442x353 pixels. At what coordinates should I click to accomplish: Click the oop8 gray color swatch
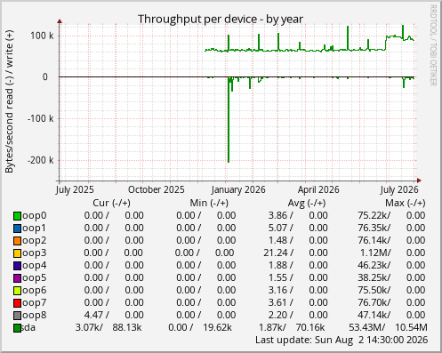pyautogui.click(x=17, y=316)
